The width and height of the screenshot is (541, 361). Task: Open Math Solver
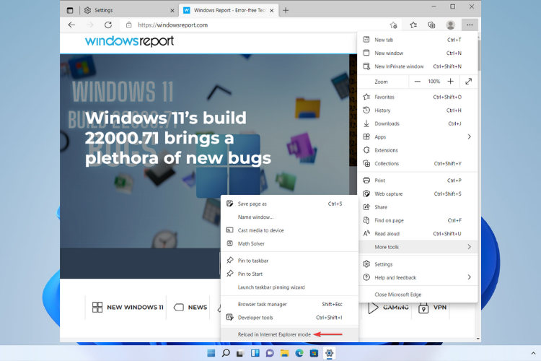click(x=289, y=243)
